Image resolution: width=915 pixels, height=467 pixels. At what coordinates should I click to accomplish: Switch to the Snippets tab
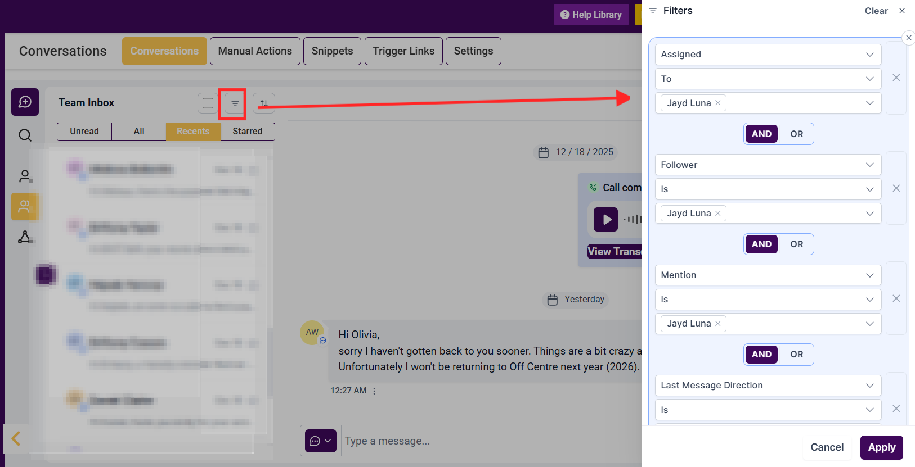[332, 51]
